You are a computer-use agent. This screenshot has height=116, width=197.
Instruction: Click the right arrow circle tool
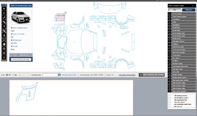[x=4, y=53]
